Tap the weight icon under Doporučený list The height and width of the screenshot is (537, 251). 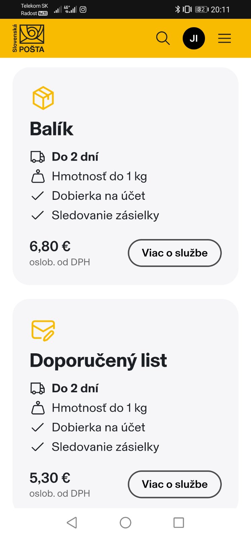pos(38,408)
